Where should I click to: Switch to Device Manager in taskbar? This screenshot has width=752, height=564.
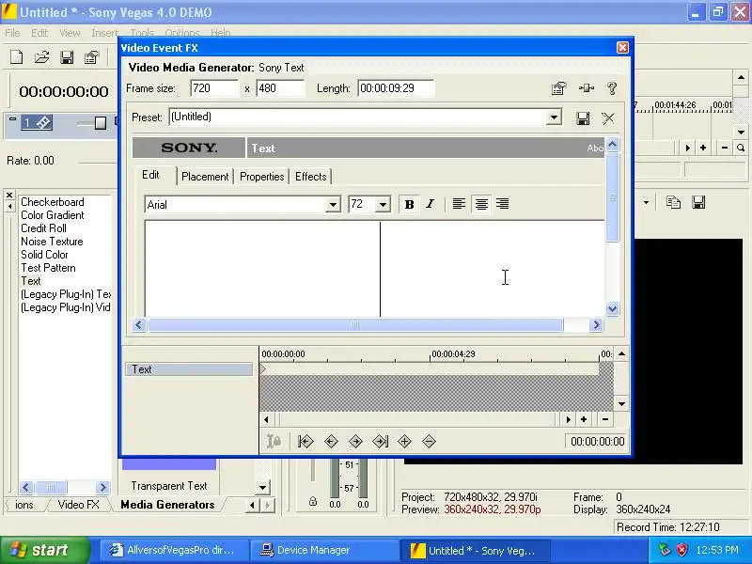pos(324,550)
